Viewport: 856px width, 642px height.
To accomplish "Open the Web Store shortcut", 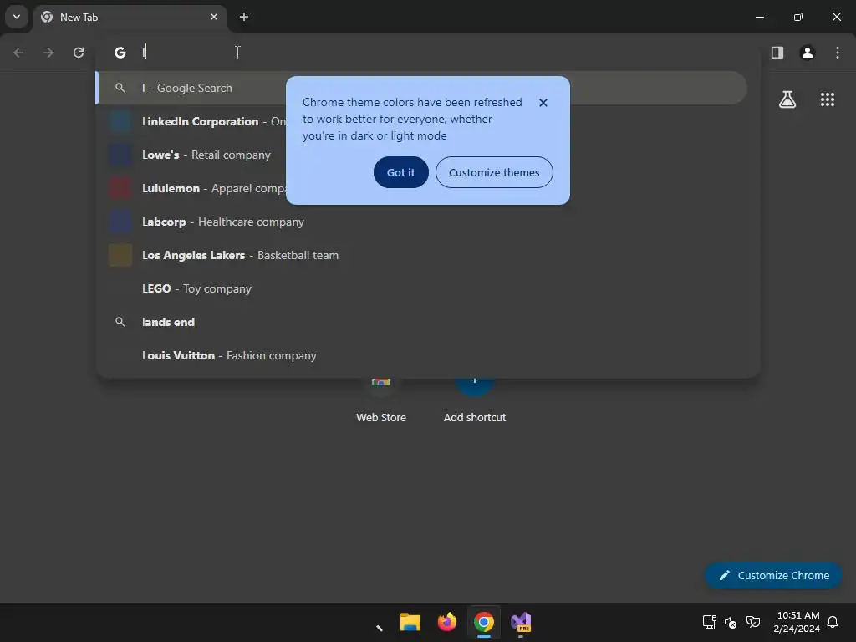I will (x=381, y=402).
